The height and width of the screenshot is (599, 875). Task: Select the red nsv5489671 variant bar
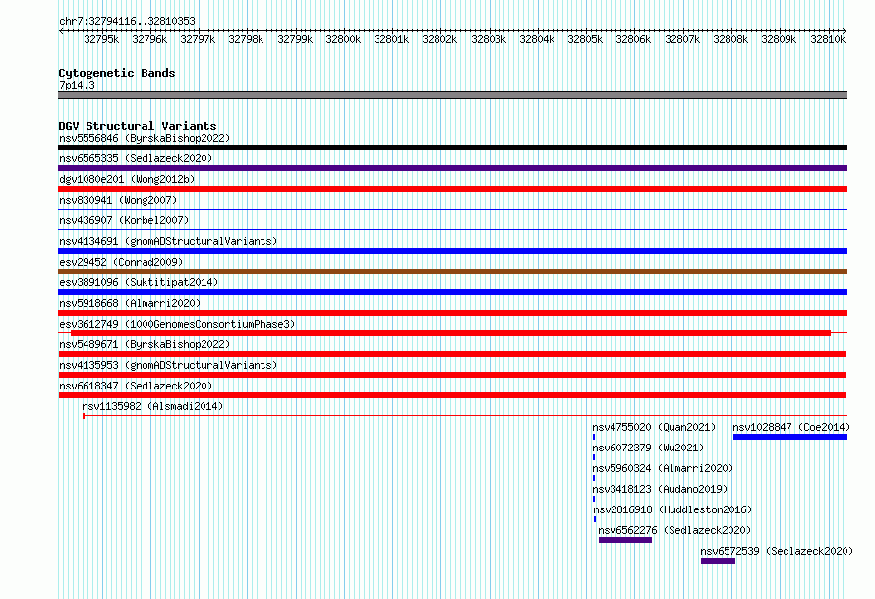452,354
